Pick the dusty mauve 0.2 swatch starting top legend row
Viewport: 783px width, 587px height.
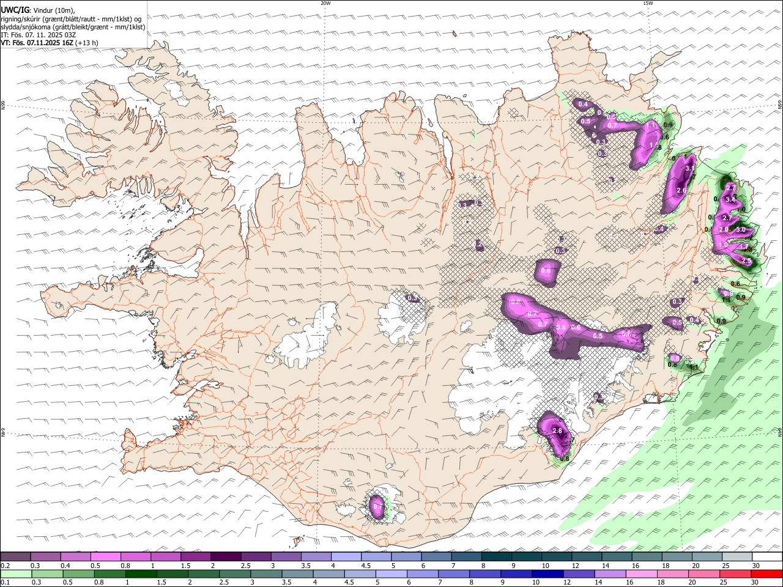click(x=15, y=557)
